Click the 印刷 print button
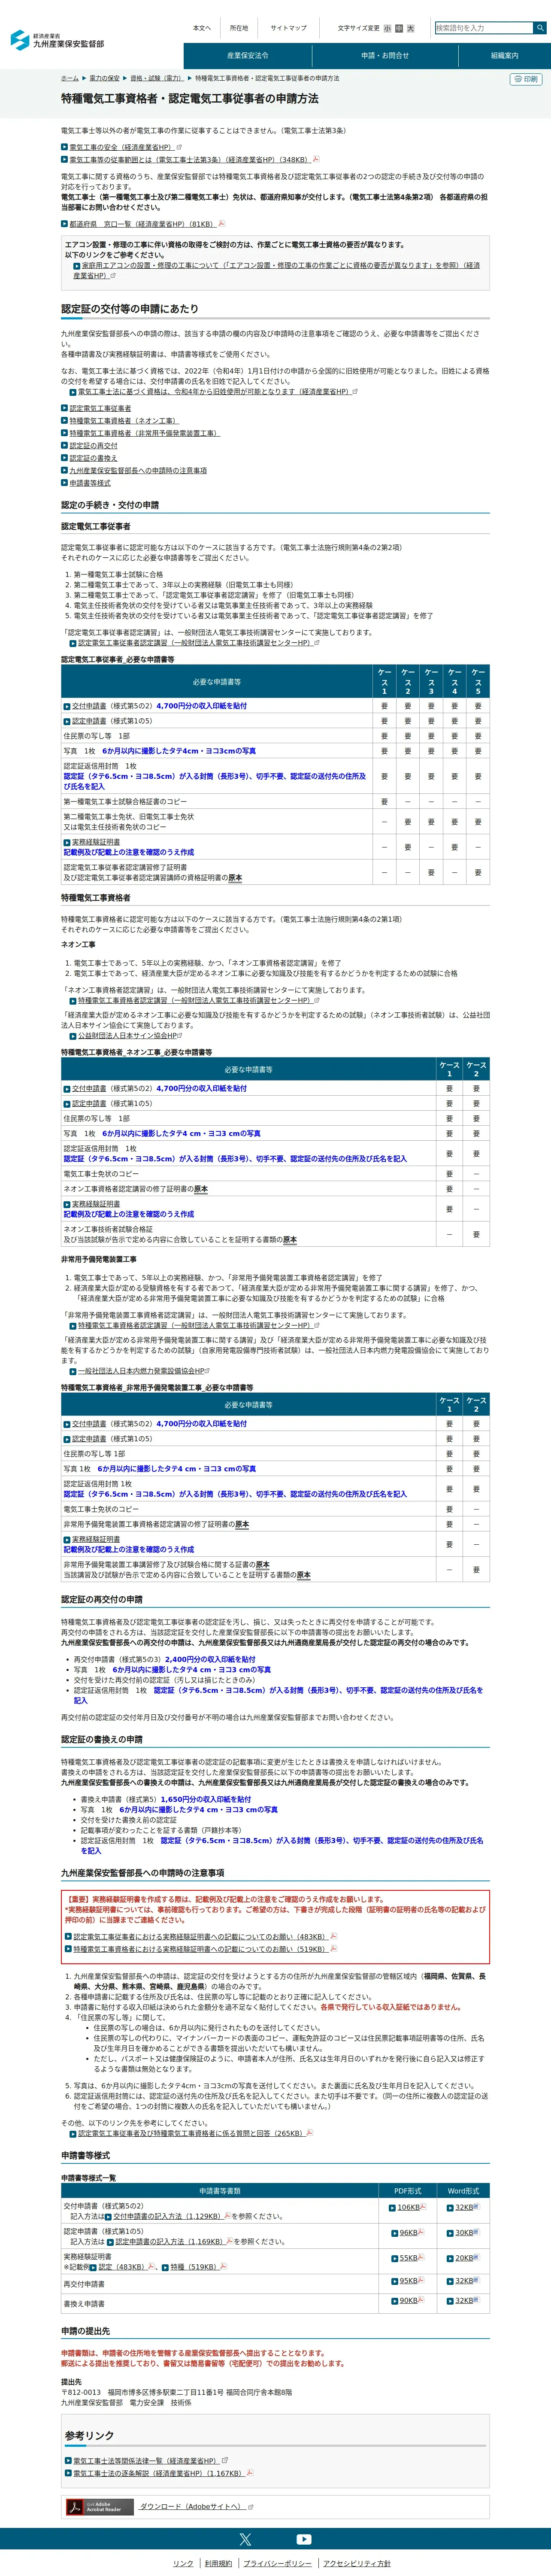This screenshot has height=2576, width=551. (527, 79)
